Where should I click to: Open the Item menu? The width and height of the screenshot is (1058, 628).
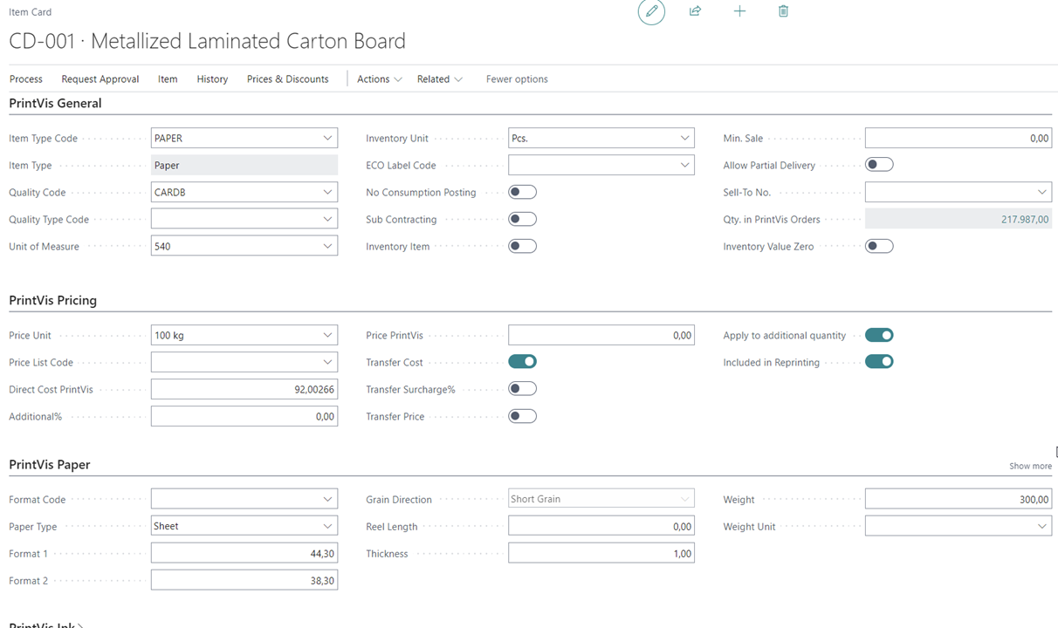(168, 78)
